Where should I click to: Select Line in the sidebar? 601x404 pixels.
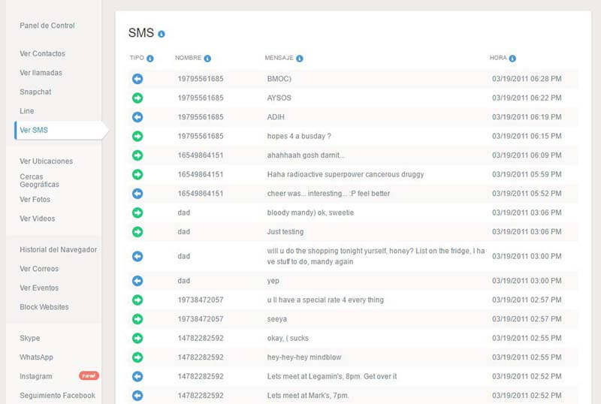27,111
